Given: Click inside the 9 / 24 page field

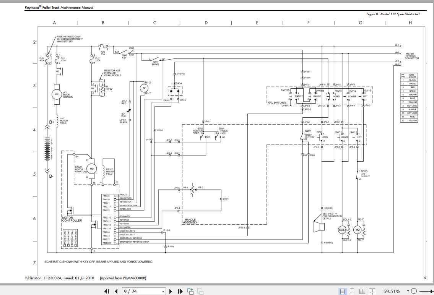Looking at the screenshot, I should click(141, 291).
